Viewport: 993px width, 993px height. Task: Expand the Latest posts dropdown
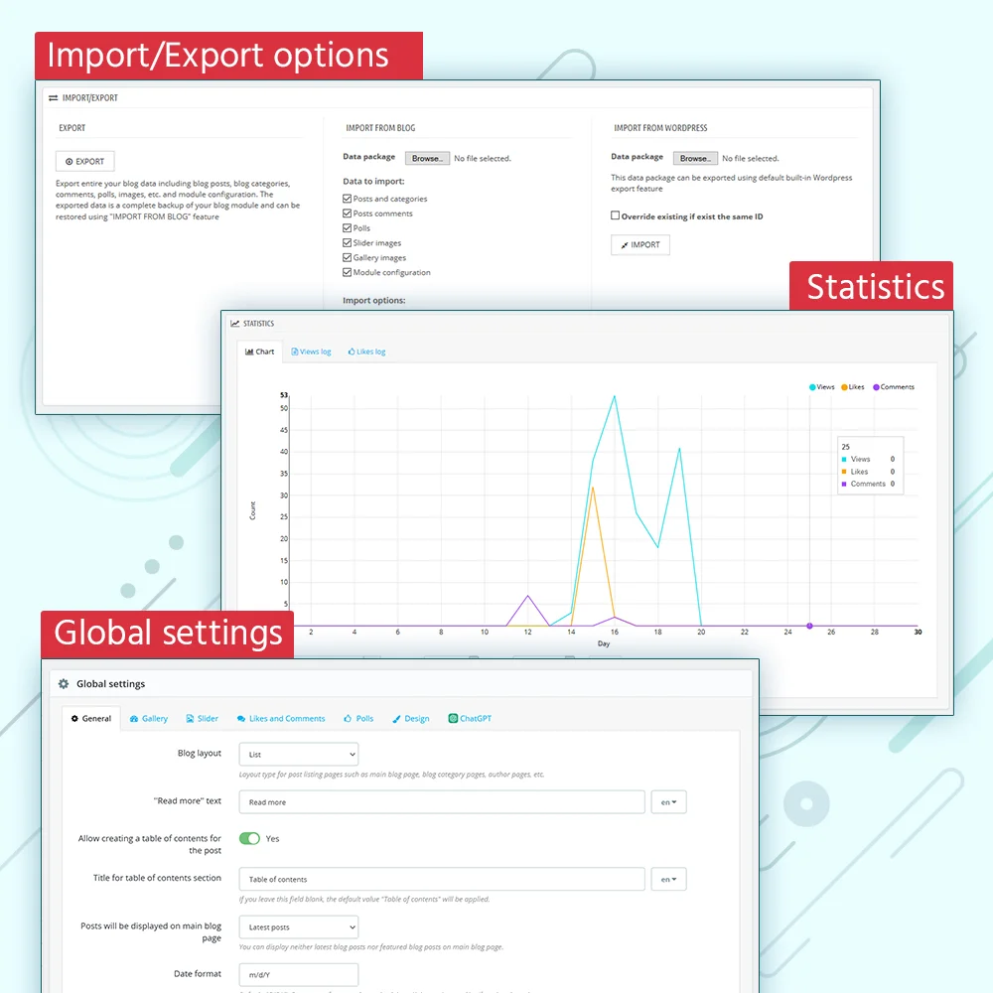(298, 927)
